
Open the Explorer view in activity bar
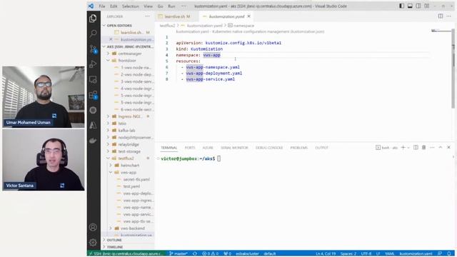pos(93,18)
